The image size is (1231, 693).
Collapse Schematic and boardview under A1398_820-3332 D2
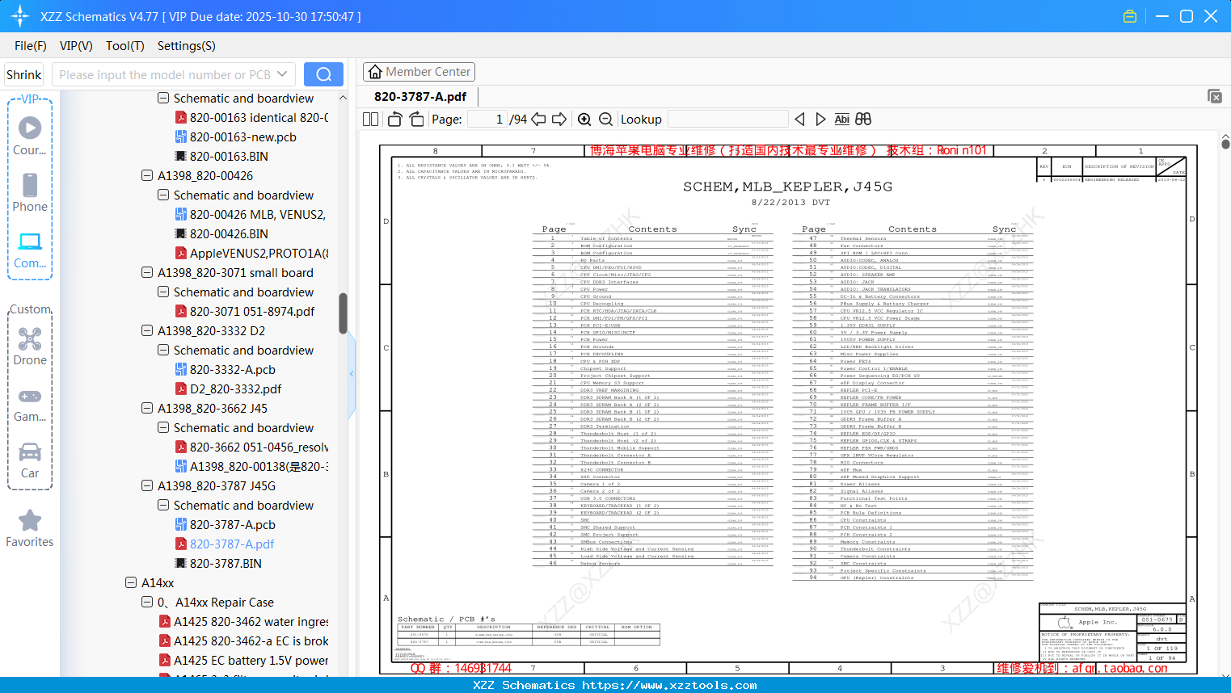pyautogui.click(x=163, y=350)
